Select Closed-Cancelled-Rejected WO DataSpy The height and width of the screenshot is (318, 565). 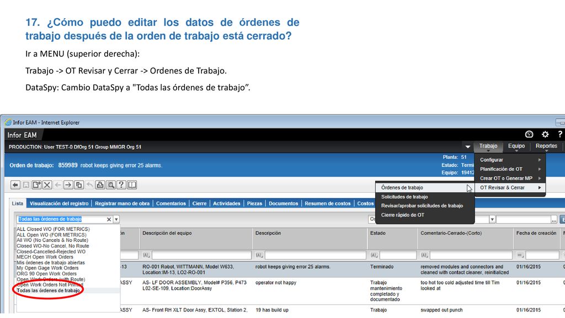(51, 252)
